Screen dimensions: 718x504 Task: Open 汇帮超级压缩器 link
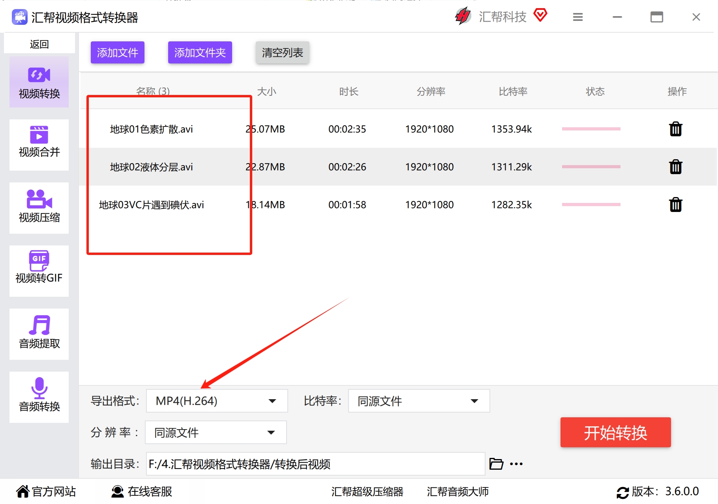[367, 491]
